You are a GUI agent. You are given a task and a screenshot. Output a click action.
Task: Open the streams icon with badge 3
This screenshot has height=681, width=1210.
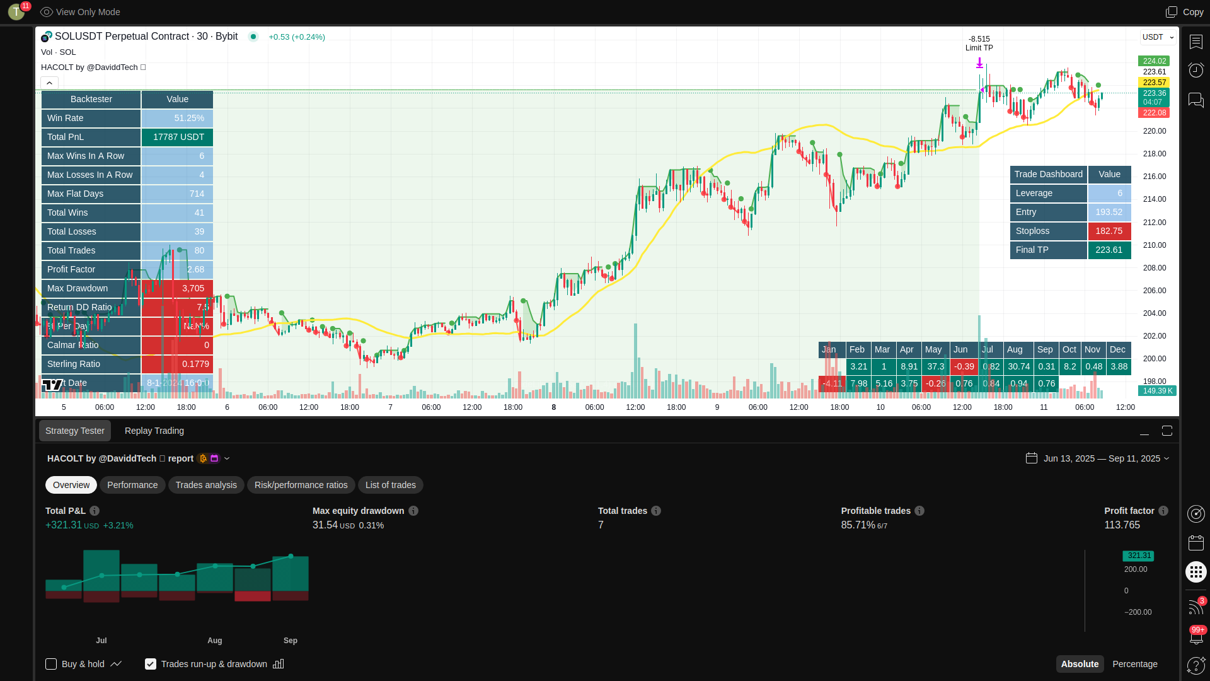[1196, 607]
